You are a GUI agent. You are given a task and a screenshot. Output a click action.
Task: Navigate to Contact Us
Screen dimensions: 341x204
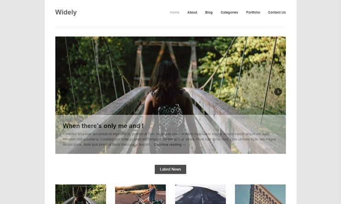tap(277, 12)
